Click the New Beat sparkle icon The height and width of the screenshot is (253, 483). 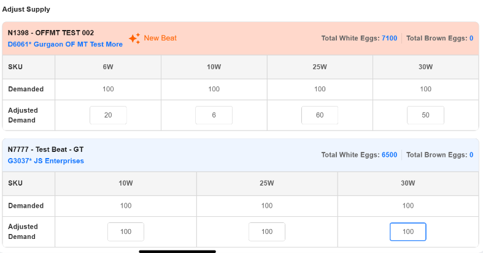(134, 39)
